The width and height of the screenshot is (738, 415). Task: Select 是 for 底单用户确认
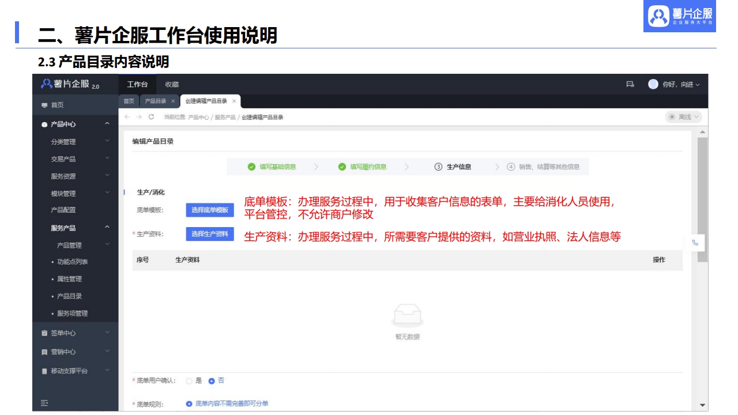click(x=189, y=381)
